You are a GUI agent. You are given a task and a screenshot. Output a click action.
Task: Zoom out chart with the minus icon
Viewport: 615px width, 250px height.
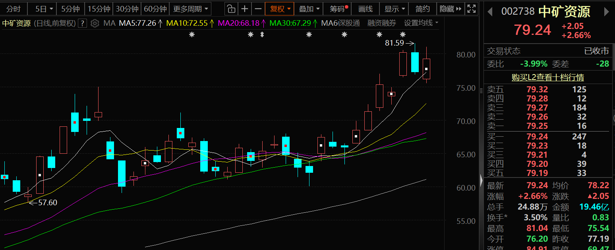258,9
